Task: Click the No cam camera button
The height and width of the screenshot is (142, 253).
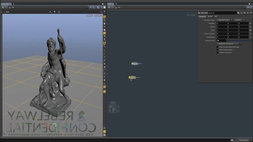Action: pos(98,16)
